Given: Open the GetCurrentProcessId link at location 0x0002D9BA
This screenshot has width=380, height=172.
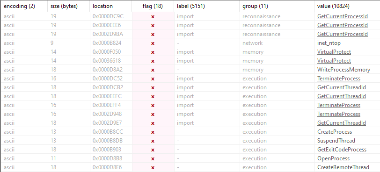Looking at the screenshot, I should tap(343, 34).
